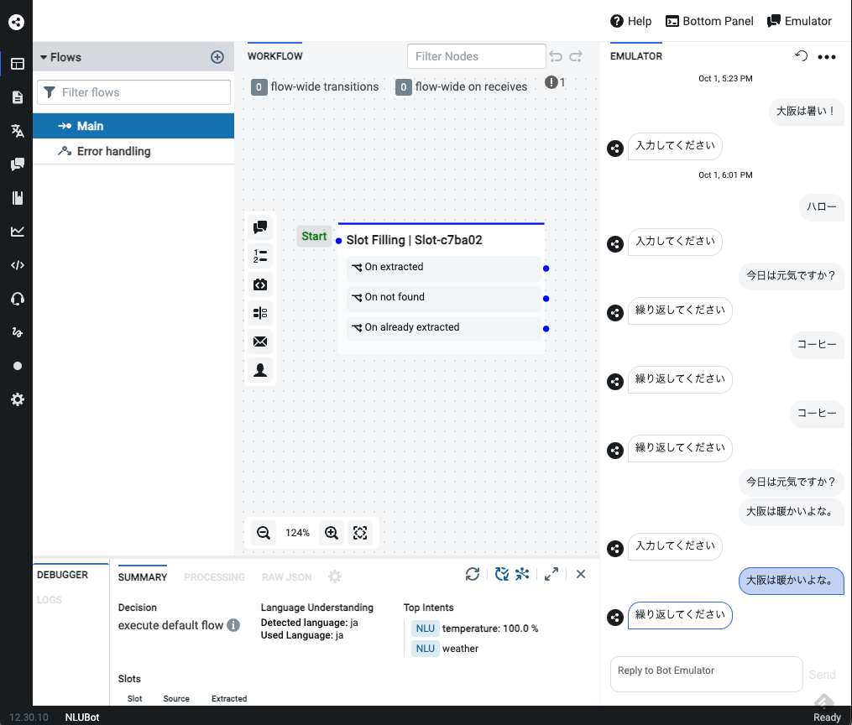Click the Help link
The image size is (852, 725).
pyautogui.click(x=630, y=21)
